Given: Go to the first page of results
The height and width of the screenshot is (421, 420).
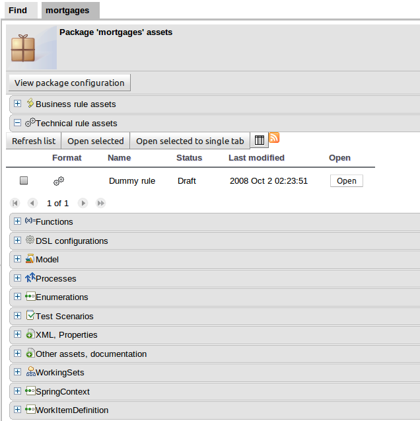Looking at the screenshot, I should (x=16, y=203).
